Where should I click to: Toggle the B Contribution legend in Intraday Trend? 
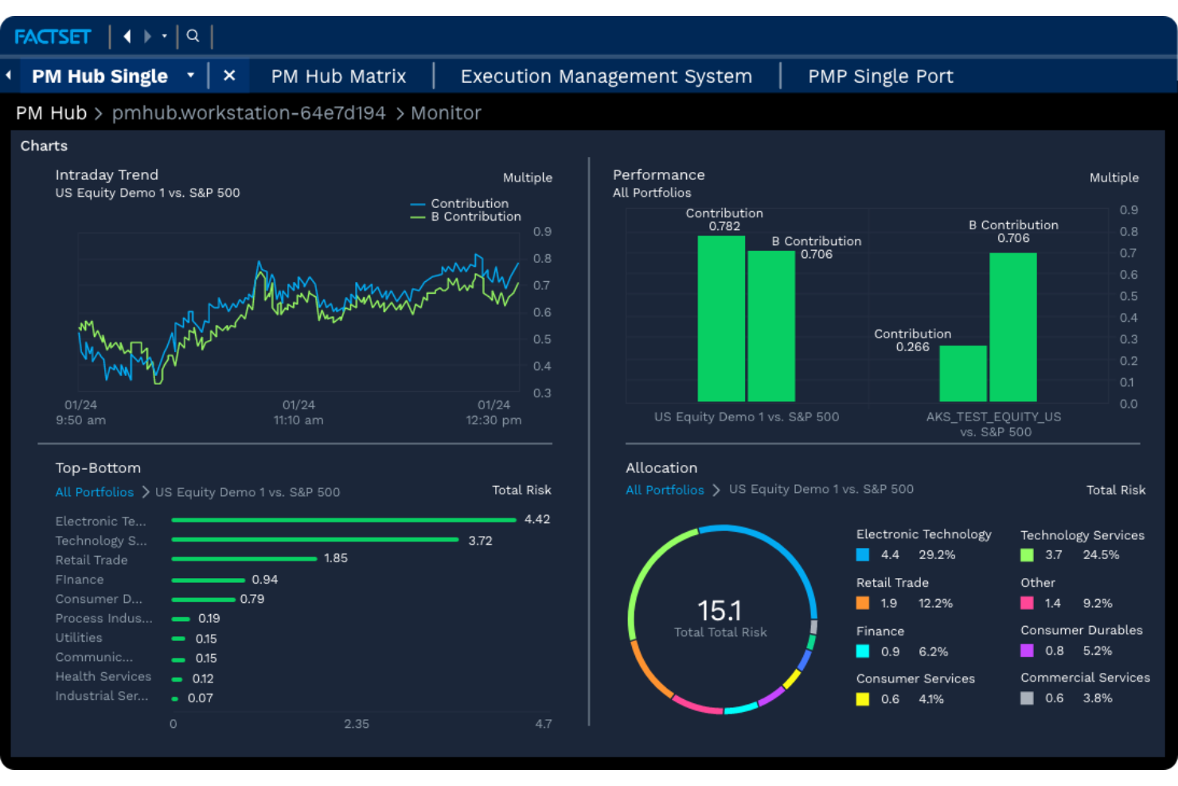pyautogui.click(x=466, y=217)
